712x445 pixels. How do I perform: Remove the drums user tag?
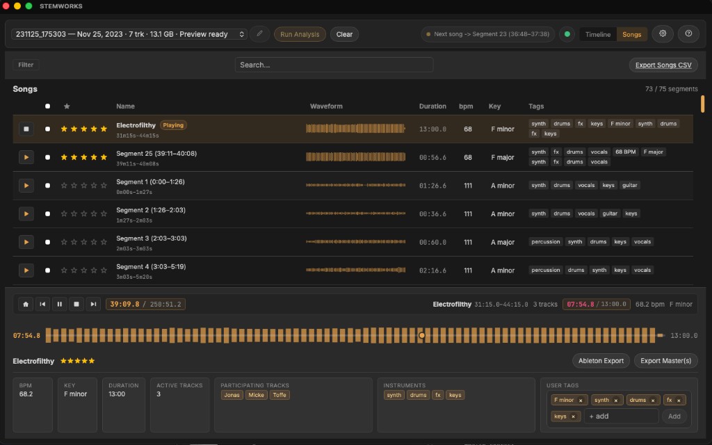click(653, 400)
